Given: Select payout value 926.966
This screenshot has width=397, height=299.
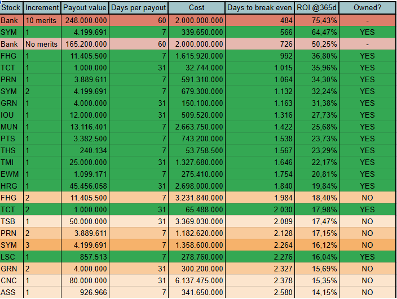Looking at the screenshot, I should click(85, 292).
